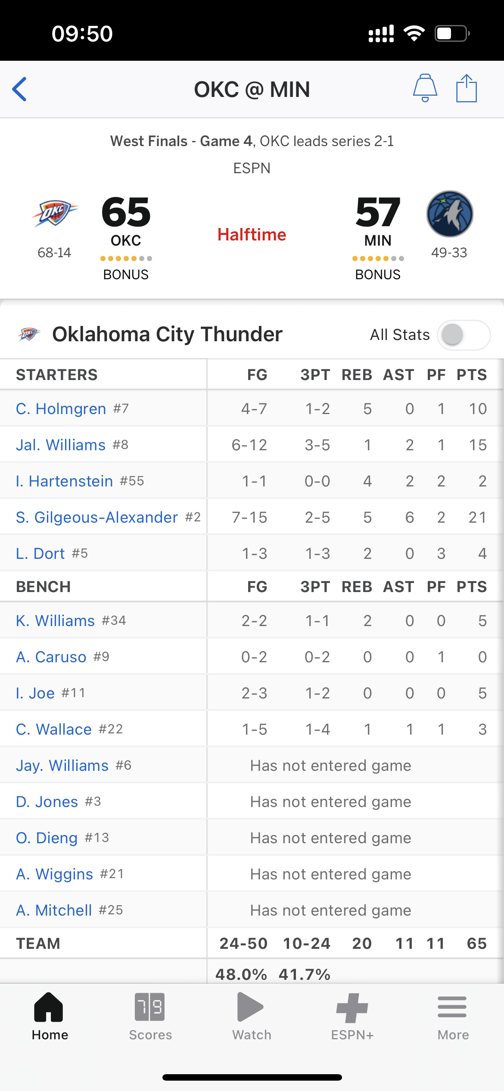Open C. Wallace player link
This screenshot has height=1091, width=504.
[x=54, y=729]
